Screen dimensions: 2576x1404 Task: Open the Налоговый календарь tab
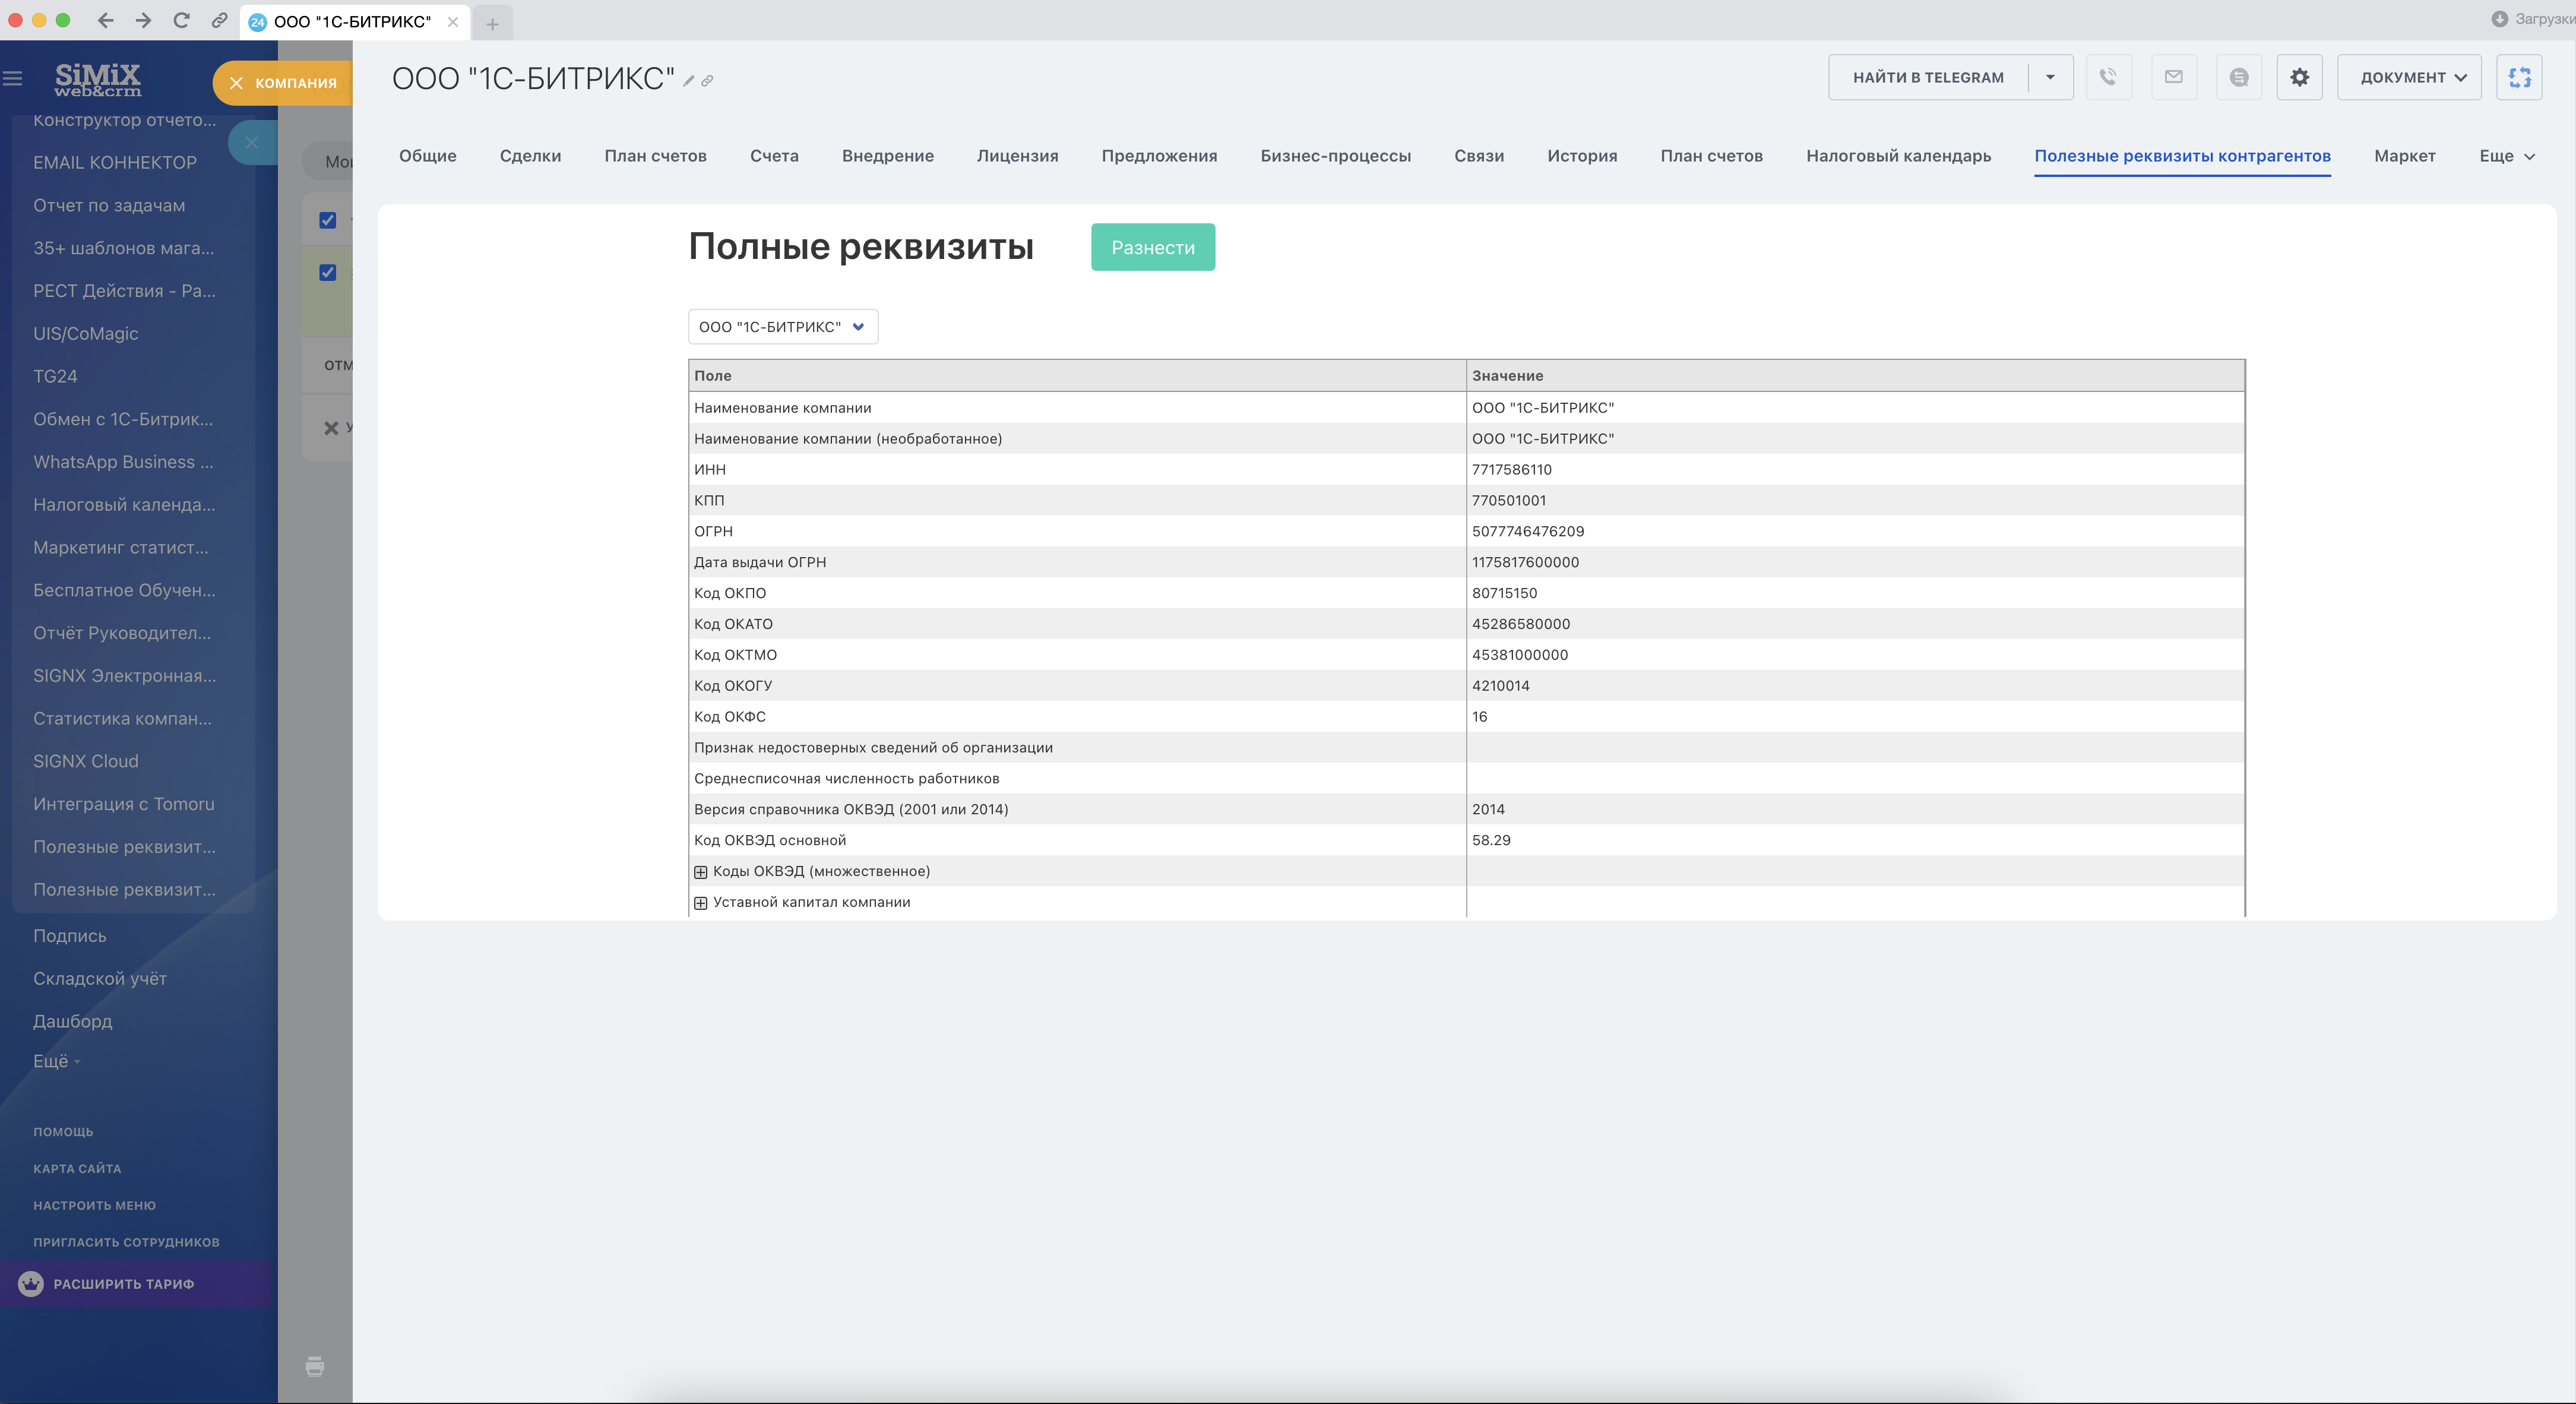coord(1898,156)
